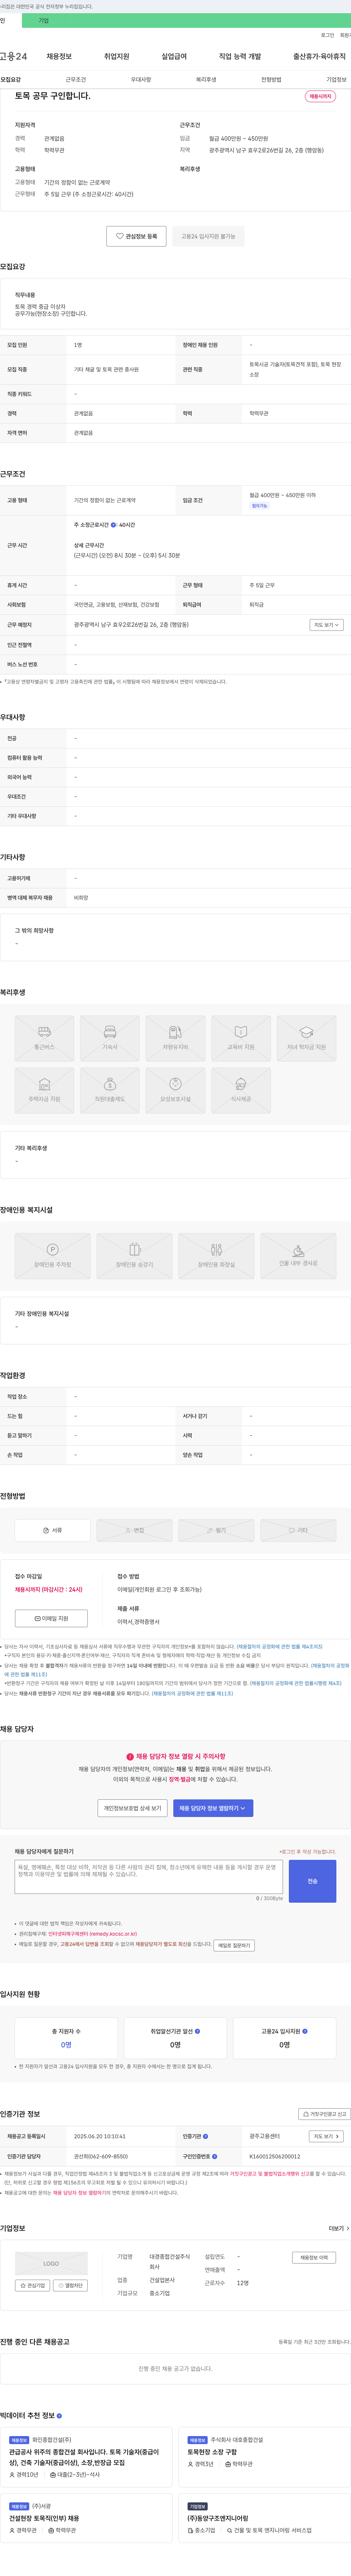Switch to the 우대사항 tab
The height and width of the screenshot is (2576, 351).
point(141,79)
